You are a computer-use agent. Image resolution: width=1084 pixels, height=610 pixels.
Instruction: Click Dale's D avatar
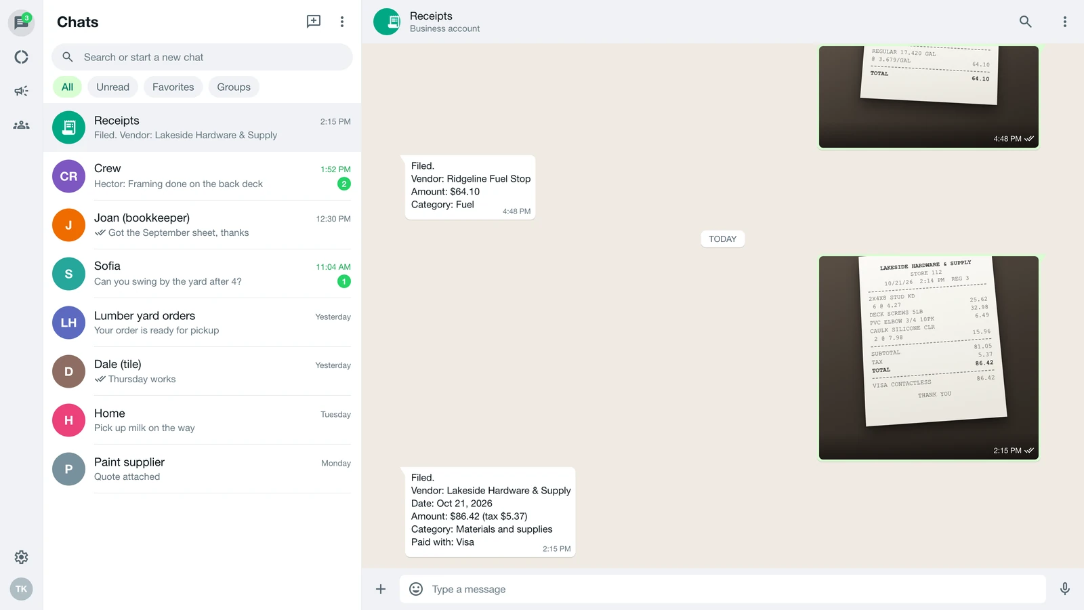tap(68, 371)
